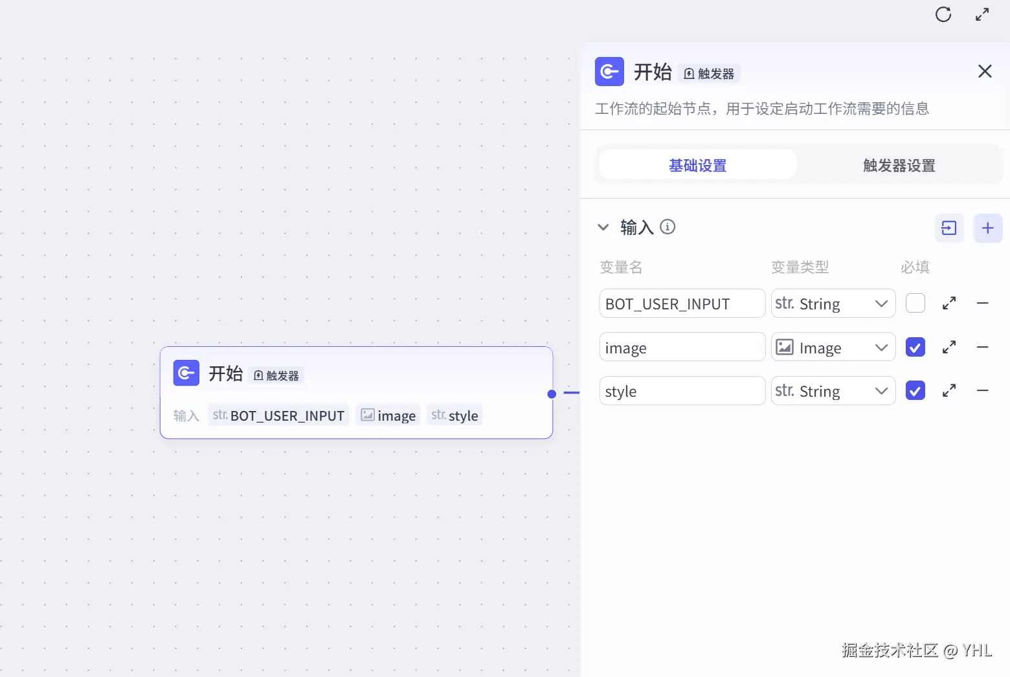
Task: Collapse the 输入 section
Action: tap(603, 227)
